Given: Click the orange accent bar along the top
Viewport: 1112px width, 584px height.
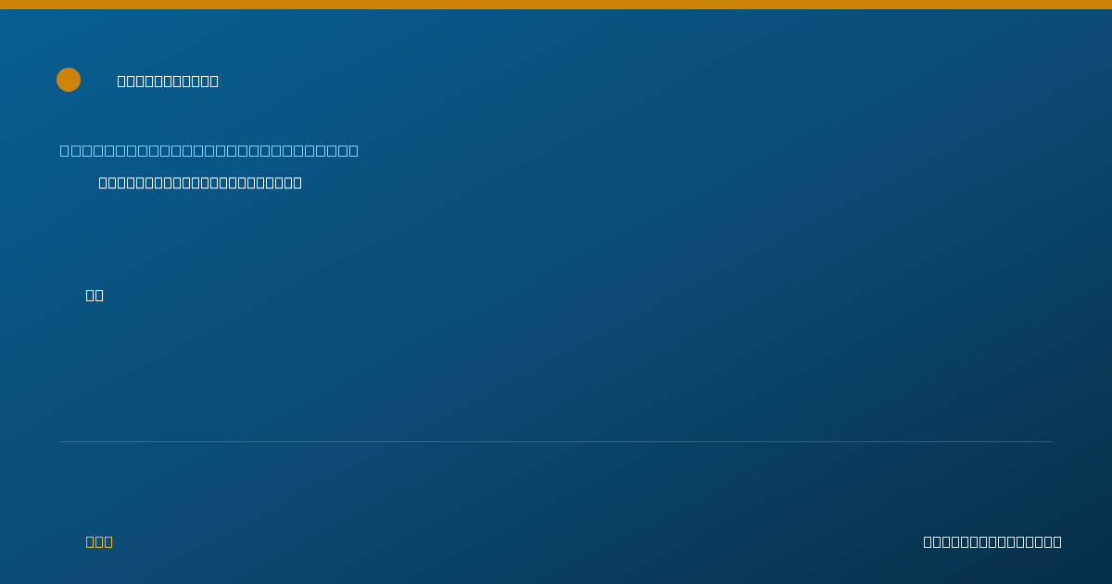Looking at the screenshot, I should 556,5.
